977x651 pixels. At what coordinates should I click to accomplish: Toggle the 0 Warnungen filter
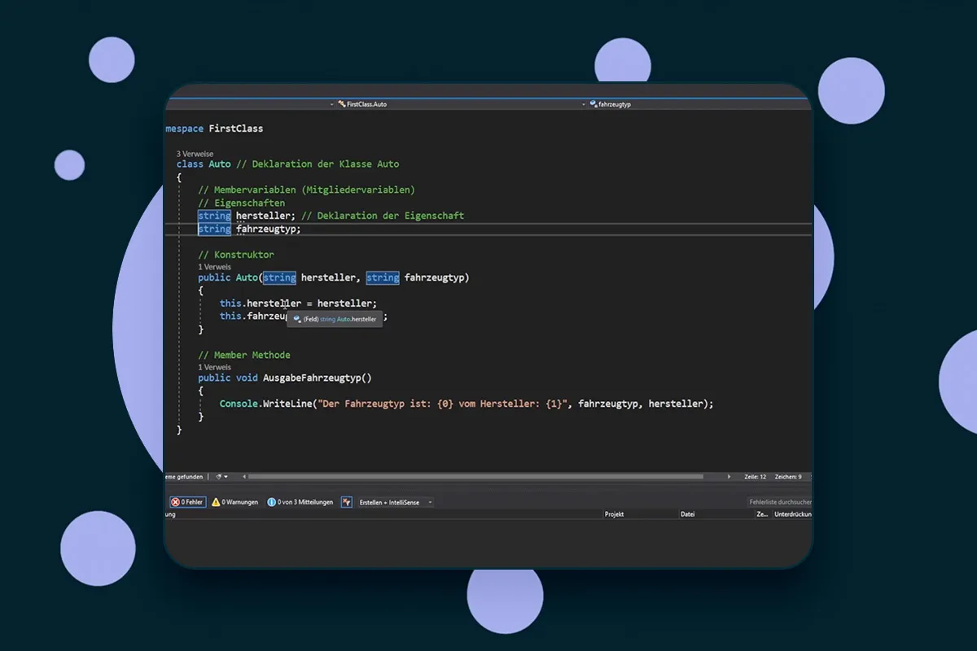(x=235, y=502)
